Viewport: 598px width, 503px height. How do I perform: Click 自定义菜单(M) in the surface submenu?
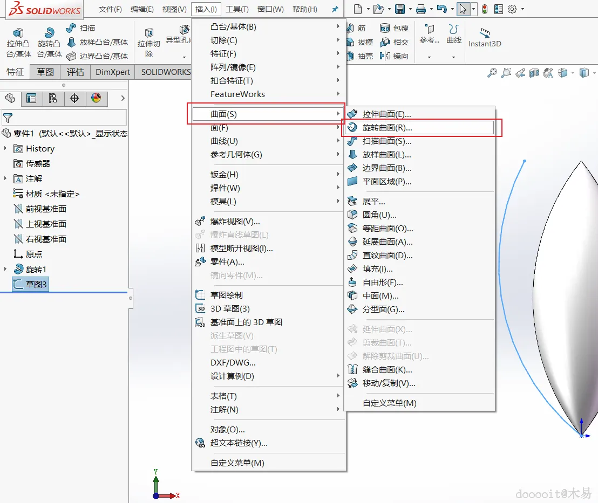pyautogui.click(x=419, y=403)
